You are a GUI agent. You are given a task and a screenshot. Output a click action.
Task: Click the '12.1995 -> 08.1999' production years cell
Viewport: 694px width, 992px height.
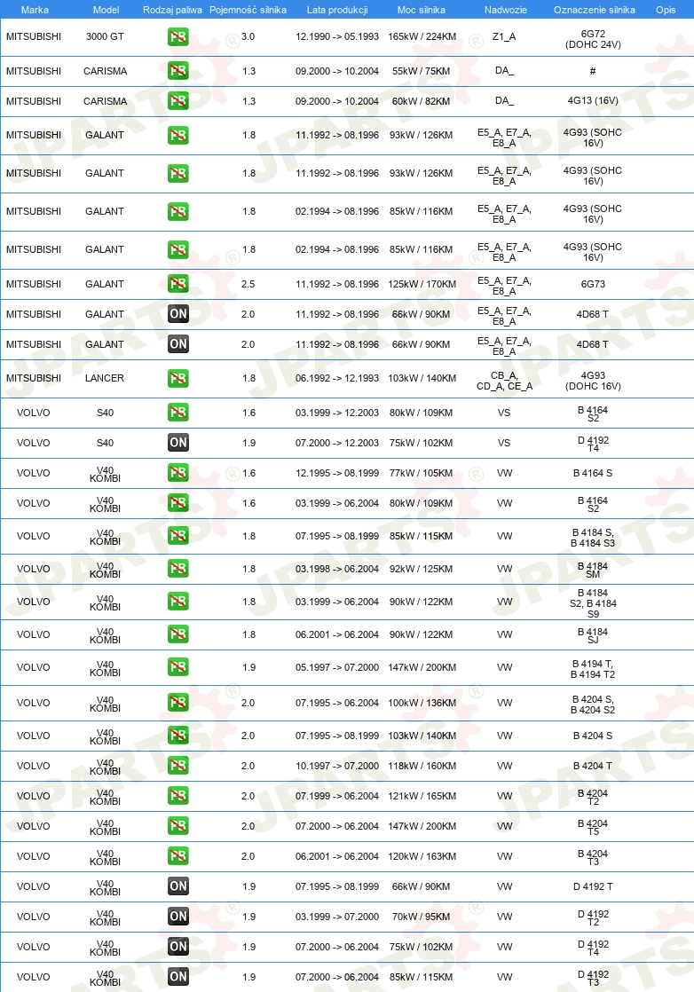click(337, 473)
